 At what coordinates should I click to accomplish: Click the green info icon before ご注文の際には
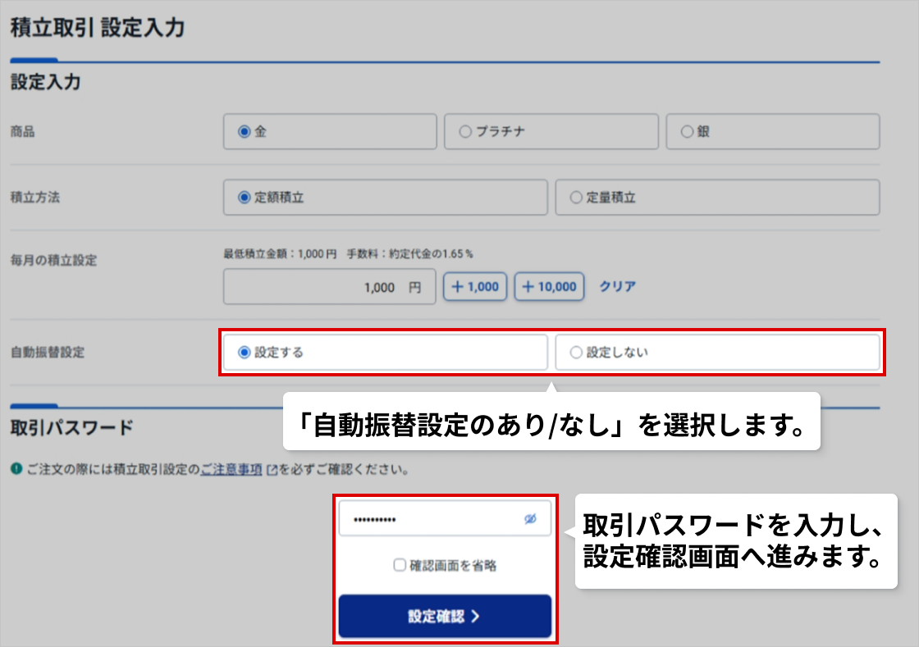click(x=16, y=470)
